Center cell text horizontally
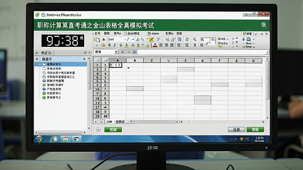303x170 pixels. click(166, 45)
